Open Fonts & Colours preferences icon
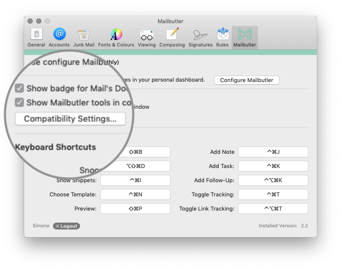 [116, 34]
